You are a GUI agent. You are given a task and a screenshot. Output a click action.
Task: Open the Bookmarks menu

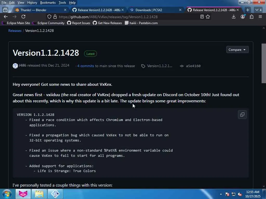click(48, 3)
